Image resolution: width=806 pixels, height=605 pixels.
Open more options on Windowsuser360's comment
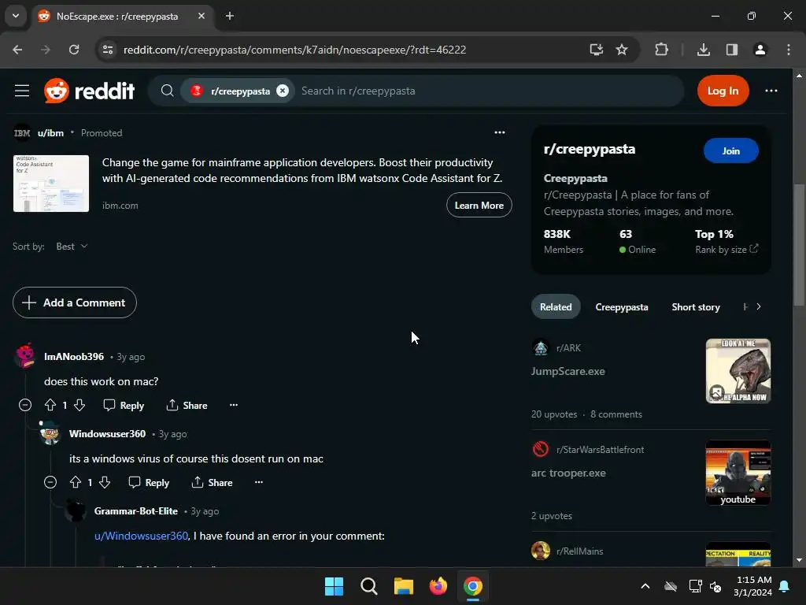coord(259,483)
